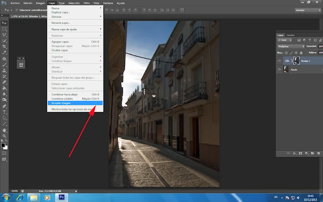Select the Dodge tool
The image size is (323, 202).
tap(5, 100)
